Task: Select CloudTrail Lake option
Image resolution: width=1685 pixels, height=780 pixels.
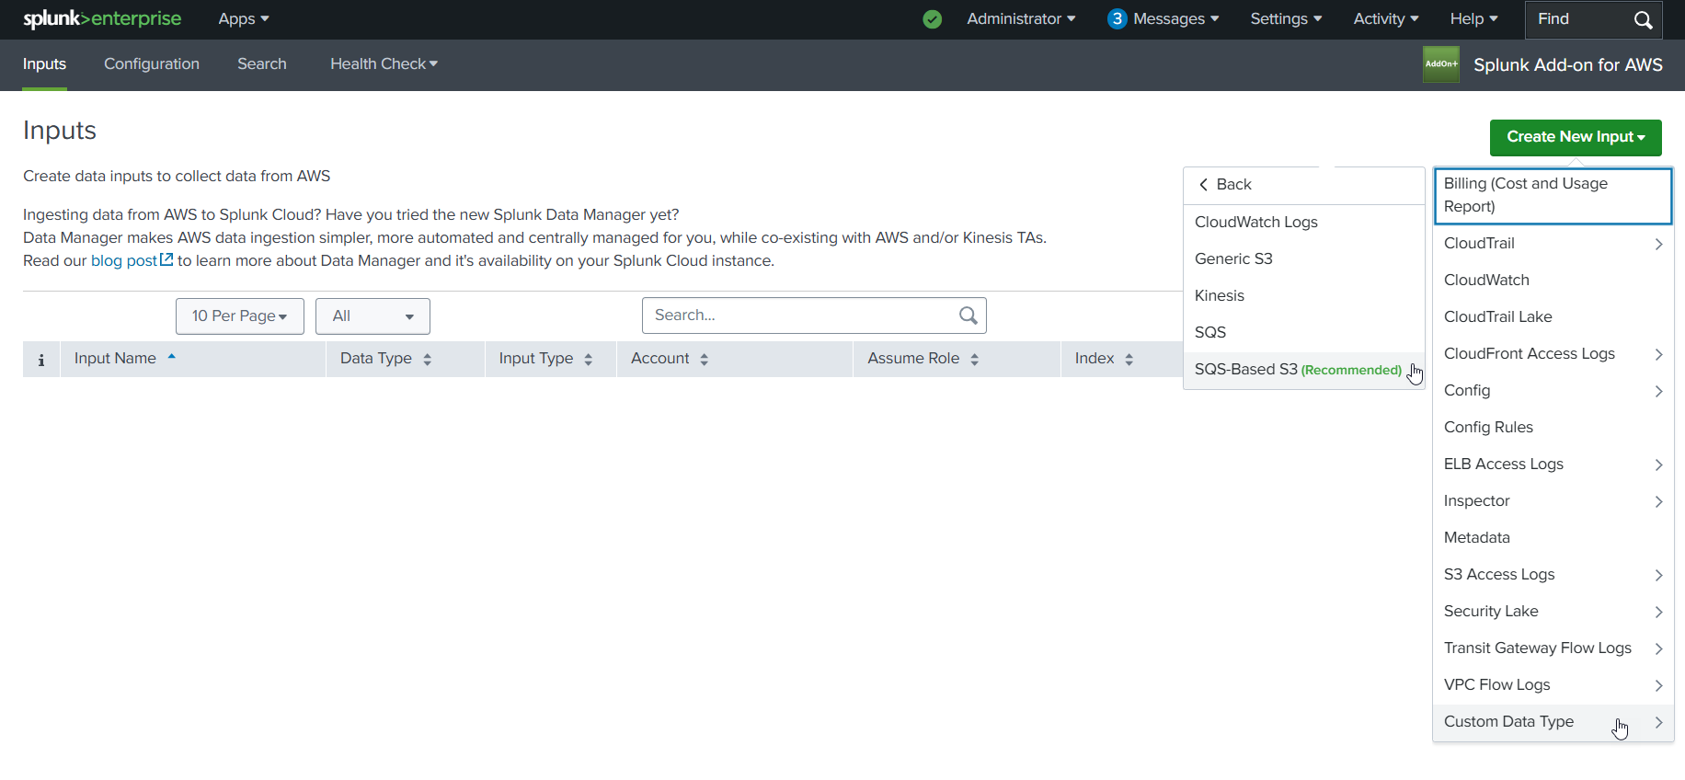Action: pos(1553,317)
